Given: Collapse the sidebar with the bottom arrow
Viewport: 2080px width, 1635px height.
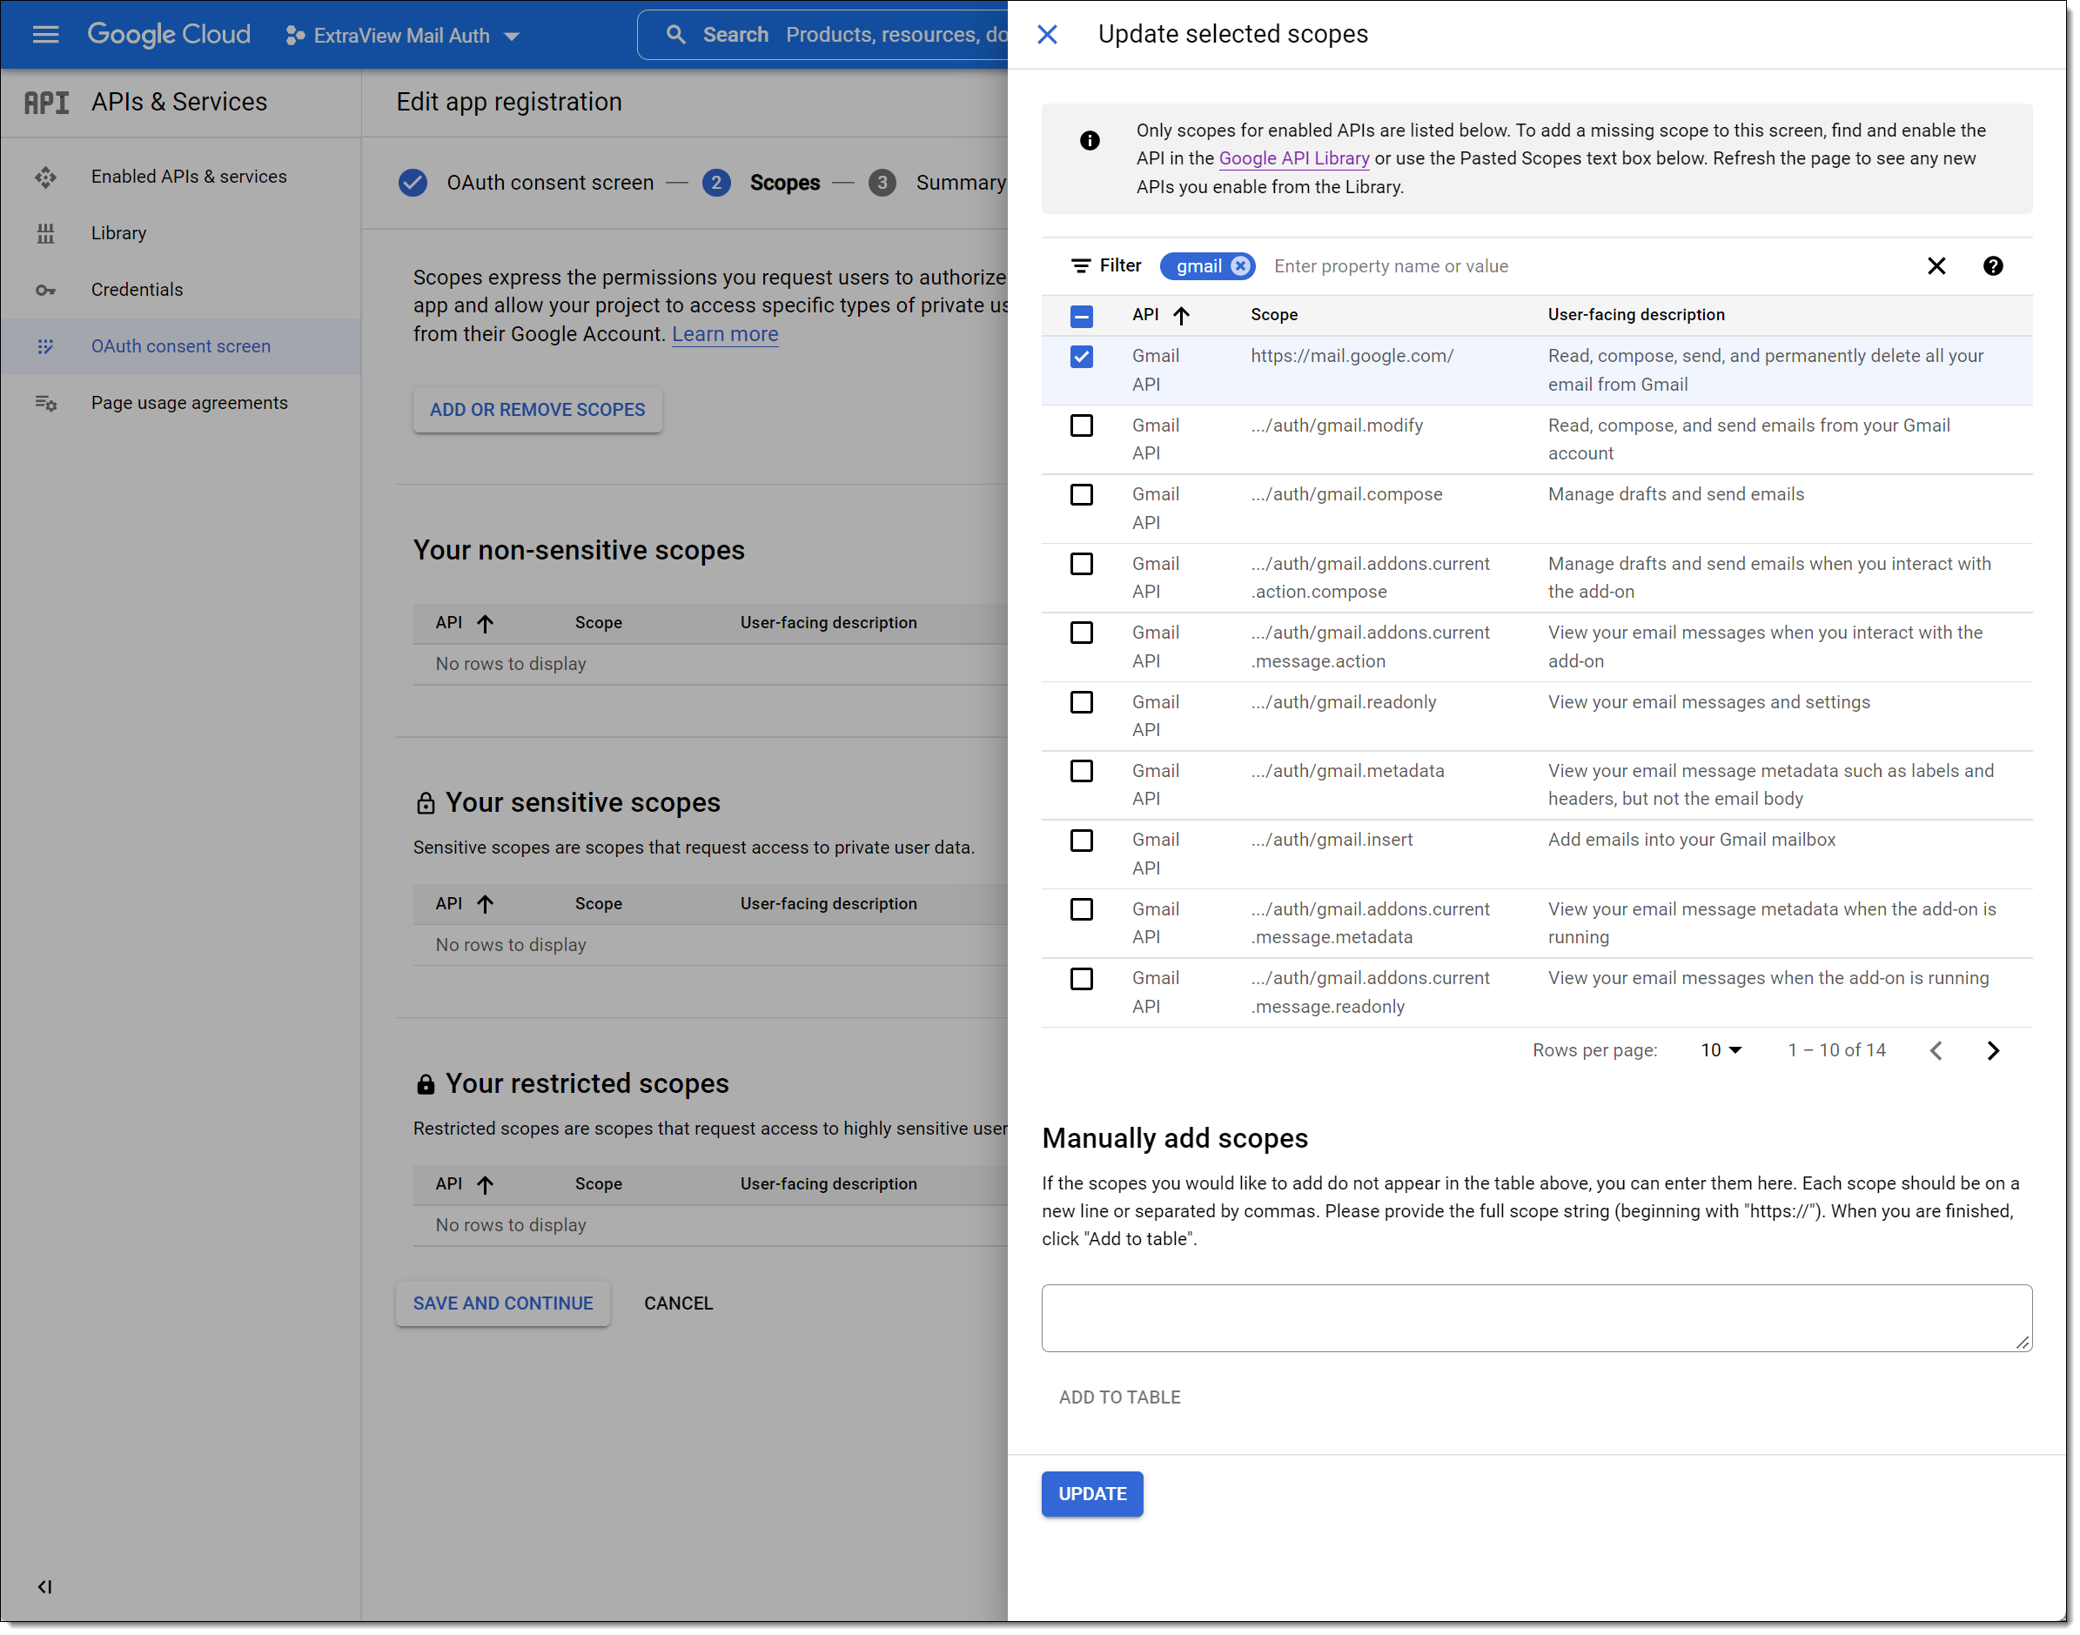Looking at the screenshot, I should pos(44,1586).
